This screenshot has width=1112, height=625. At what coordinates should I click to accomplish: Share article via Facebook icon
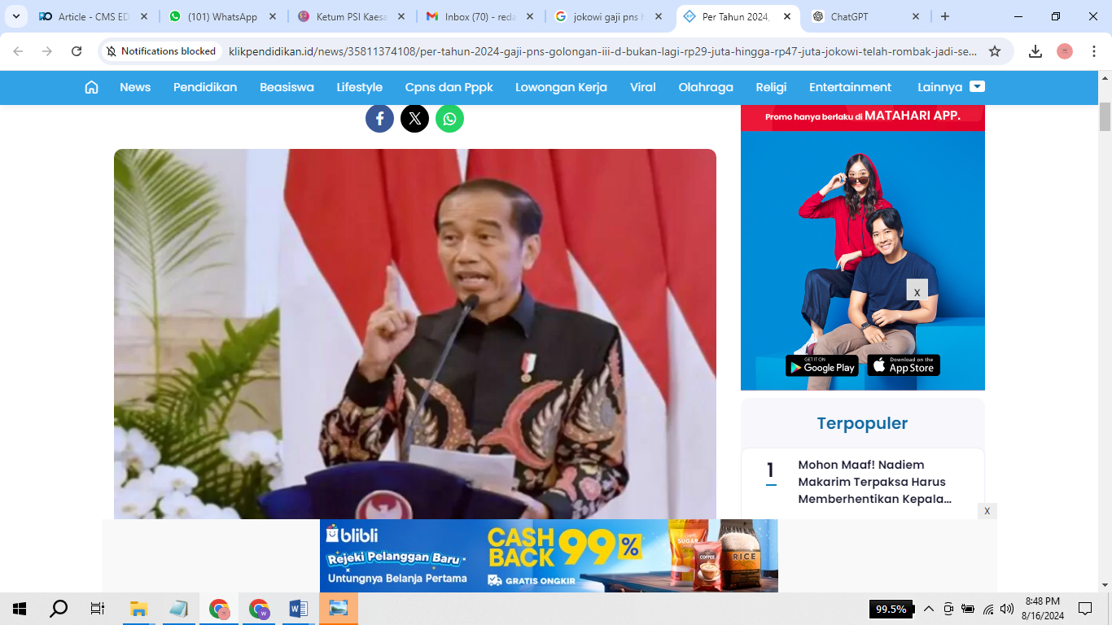379,119
